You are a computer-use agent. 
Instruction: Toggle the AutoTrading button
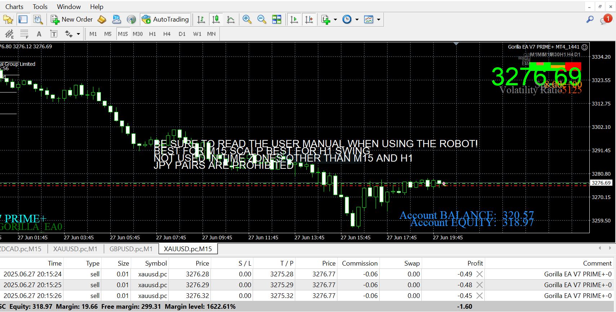pos(165,19)
